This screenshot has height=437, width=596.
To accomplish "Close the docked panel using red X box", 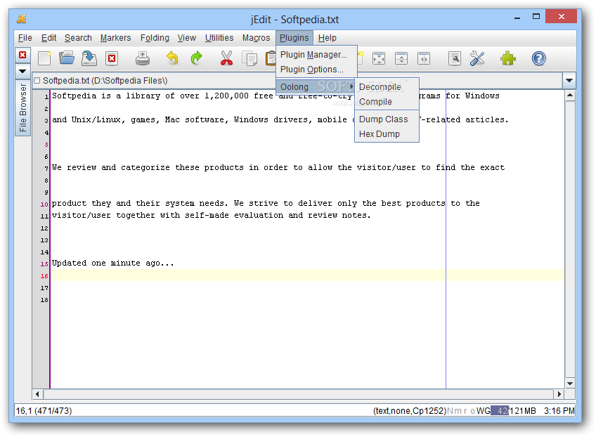I will tap(22, 55).
